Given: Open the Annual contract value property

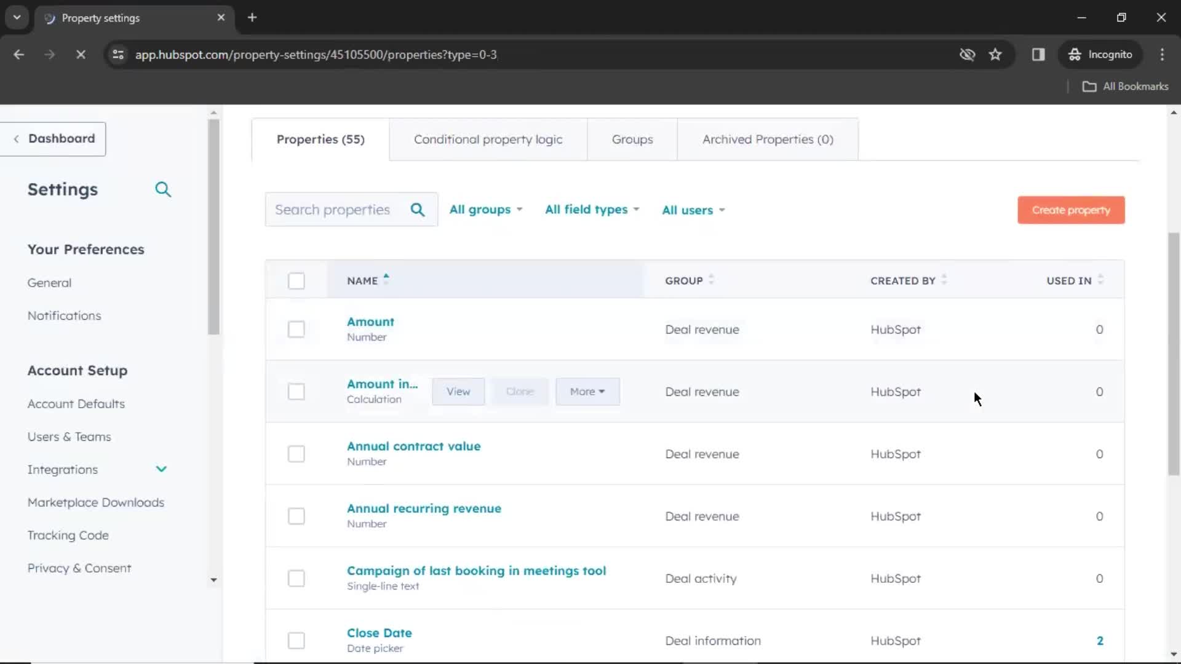Looking at the screenshot, I should pyautogui.click(x=413, y=446).
